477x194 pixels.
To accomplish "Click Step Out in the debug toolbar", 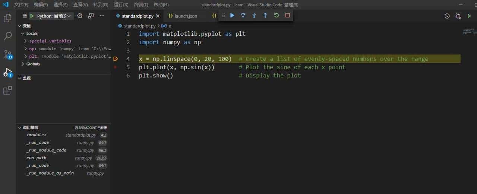I will pyautogui.click(x=265, y=15).
